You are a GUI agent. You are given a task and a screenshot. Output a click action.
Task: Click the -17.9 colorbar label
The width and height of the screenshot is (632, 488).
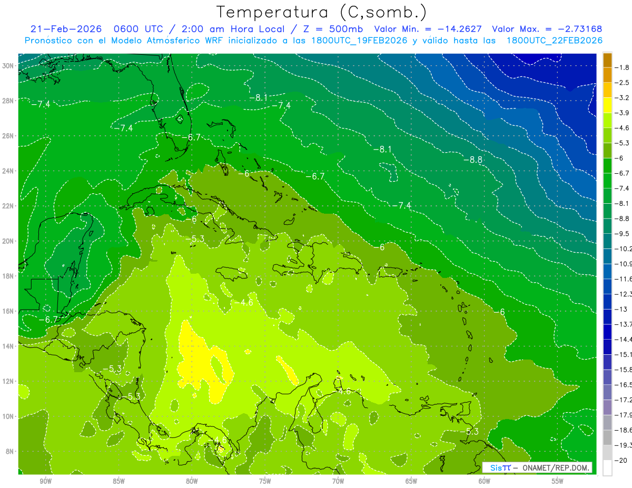[623, 415]
